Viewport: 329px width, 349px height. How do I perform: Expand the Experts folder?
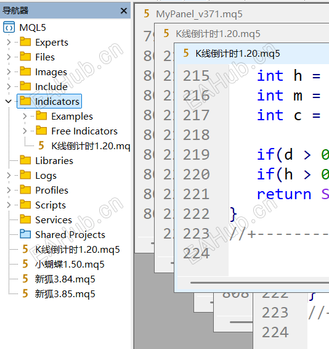coord(9,42)
